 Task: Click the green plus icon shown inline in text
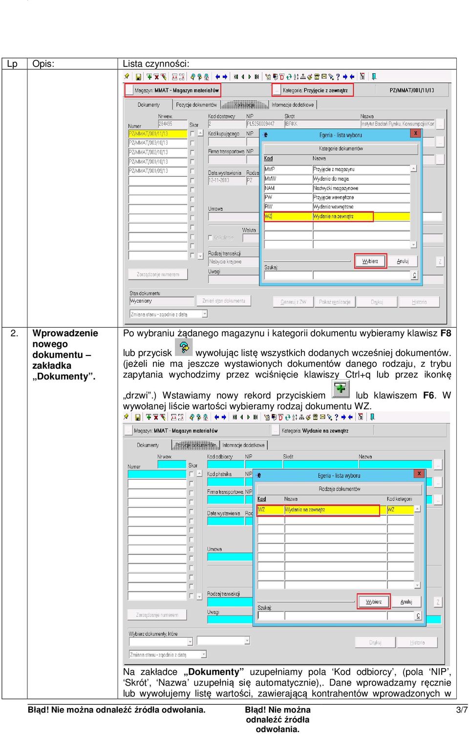[341, 389]
